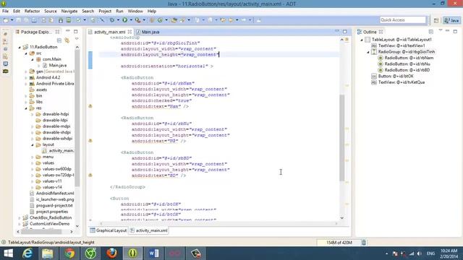Collapse the layout folder node
The height and width of the screenshot is (260, 463).
pyautogui.click(x=32, y=144)
